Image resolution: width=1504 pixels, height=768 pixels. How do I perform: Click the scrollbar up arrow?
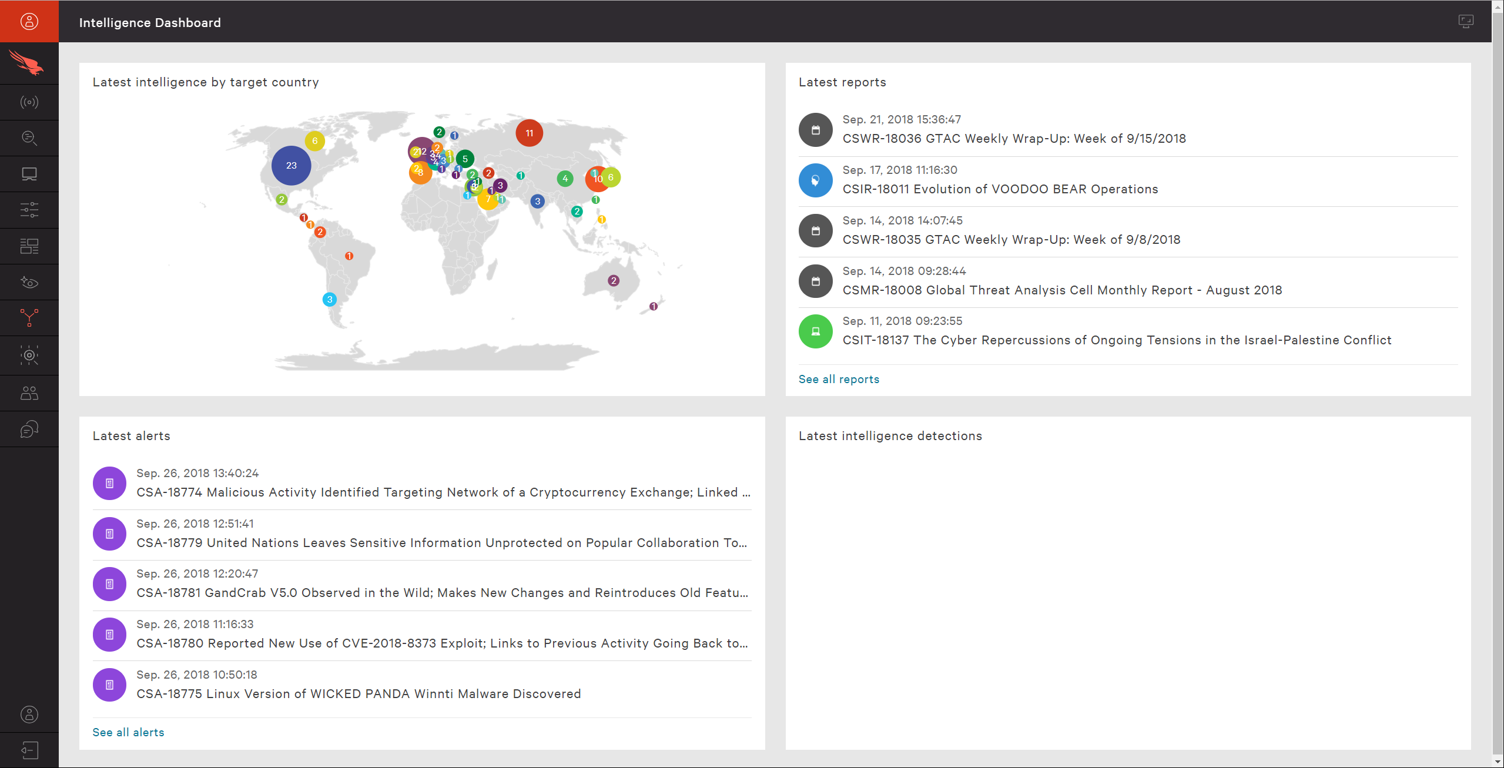pos(1497,6)
